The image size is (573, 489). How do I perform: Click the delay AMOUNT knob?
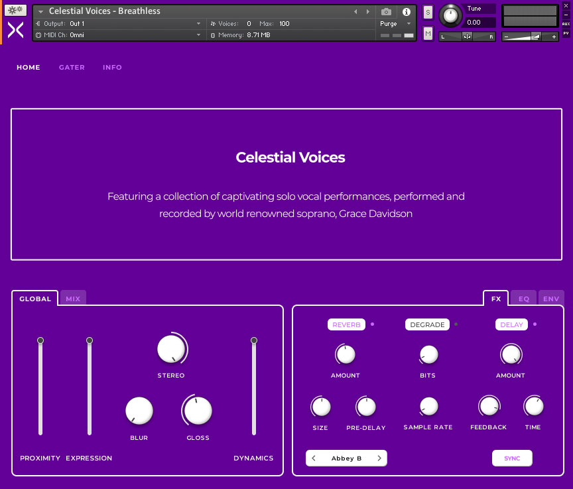[511, 354]
